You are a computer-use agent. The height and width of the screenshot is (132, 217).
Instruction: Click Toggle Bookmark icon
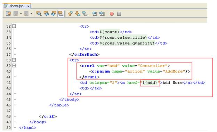(x=85, y=13)
